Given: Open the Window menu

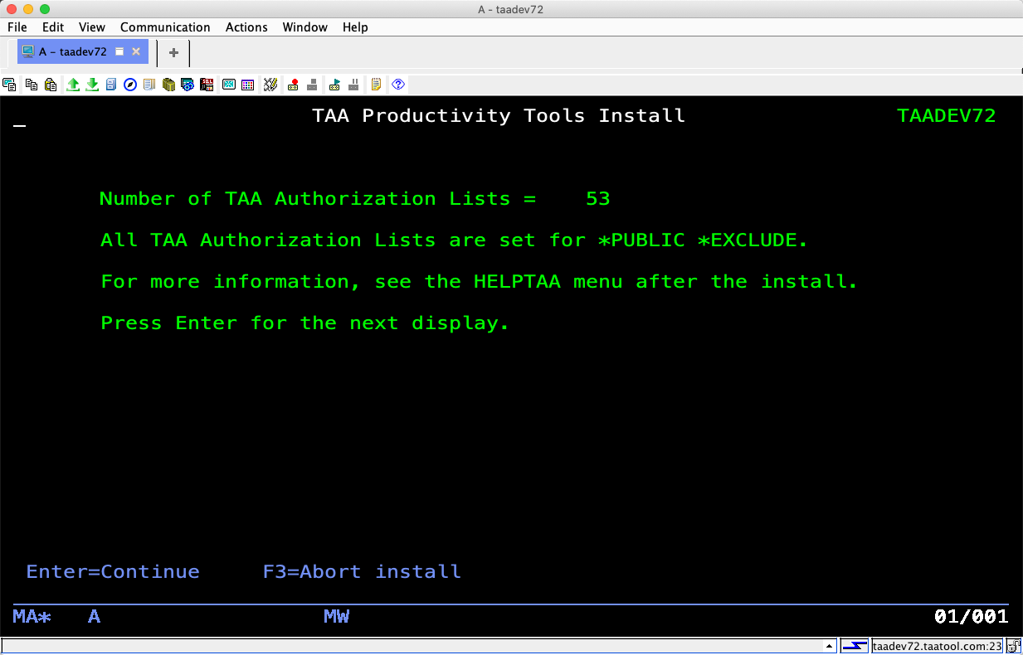Looking at the screenshot, I should point(305,27).
